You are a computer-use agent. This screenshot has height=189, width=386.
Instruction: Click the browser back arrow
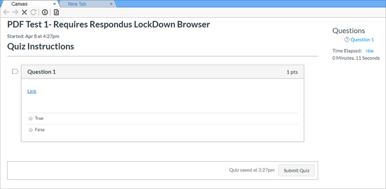point(6,12)
